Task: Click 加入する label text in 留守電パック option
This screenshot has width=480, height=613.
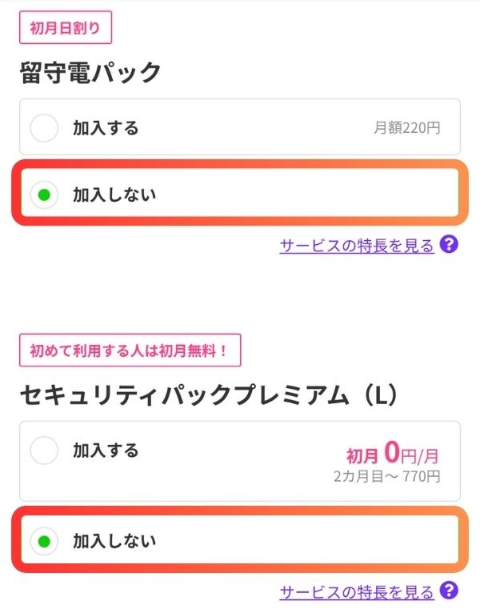Action: pyautogui.click(x=106, y=128)
